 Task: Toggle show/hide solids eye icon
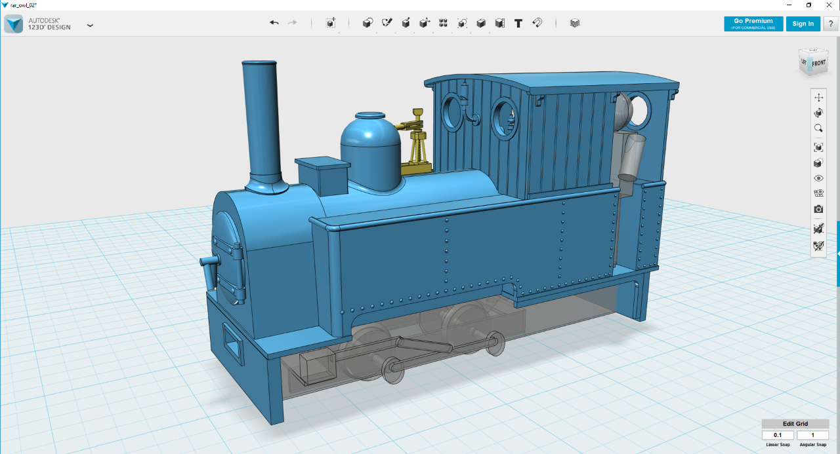click(818, 178)
